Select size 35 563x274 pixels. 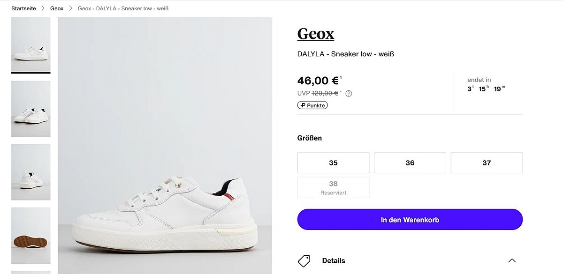click(333, 163)
